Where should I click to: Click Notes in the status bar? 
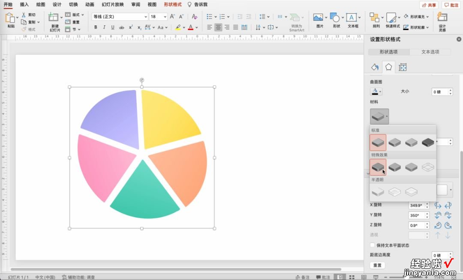coord(303,277)
